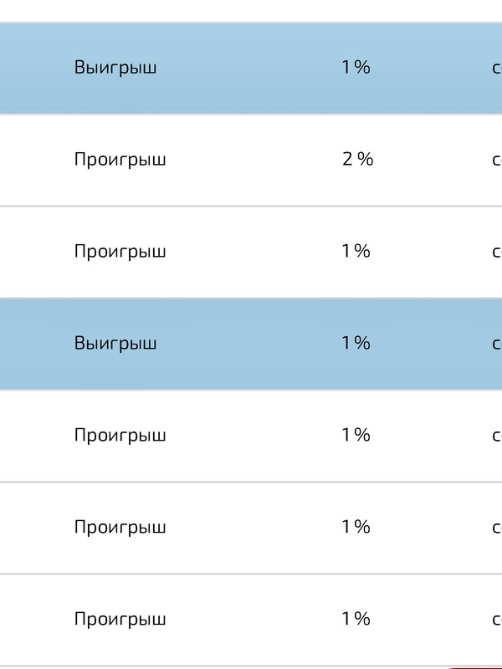This screenshot has height=669, width=502.
Task: Click truncated right-edge cell of row below second Выигрыш
Action: 497,436
